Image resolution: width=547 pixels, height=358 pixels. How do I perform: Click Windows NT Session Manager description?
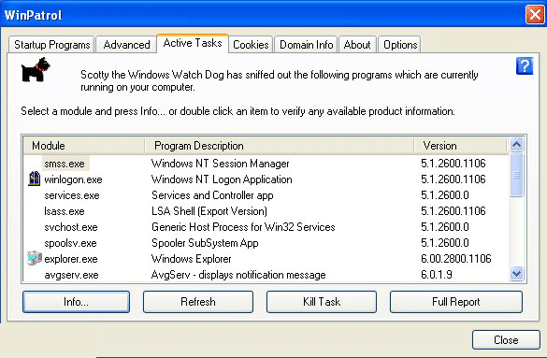220,164
